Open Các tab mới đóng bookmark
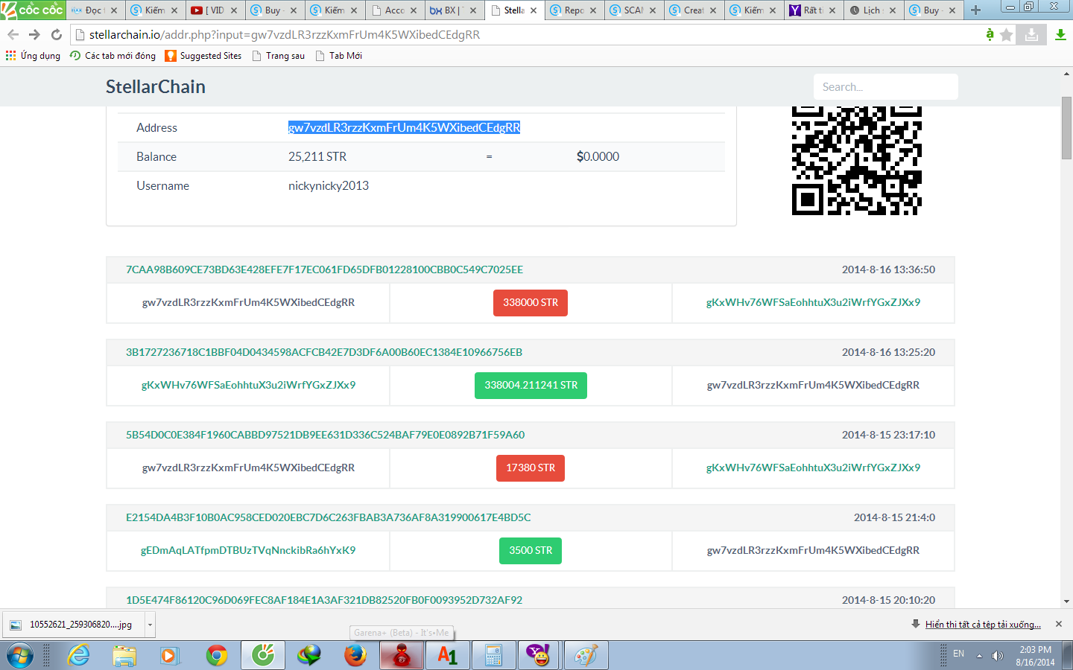Image resolution: width=1073 pixels, height=670 pixels. 113,56
